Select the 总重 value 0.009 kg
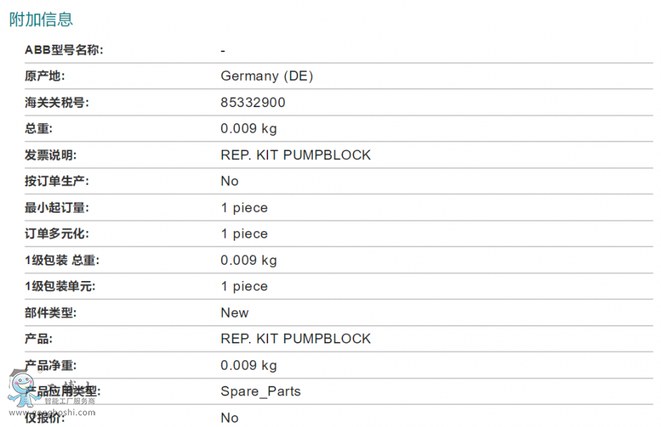The image size is (661, 427). 248,129
